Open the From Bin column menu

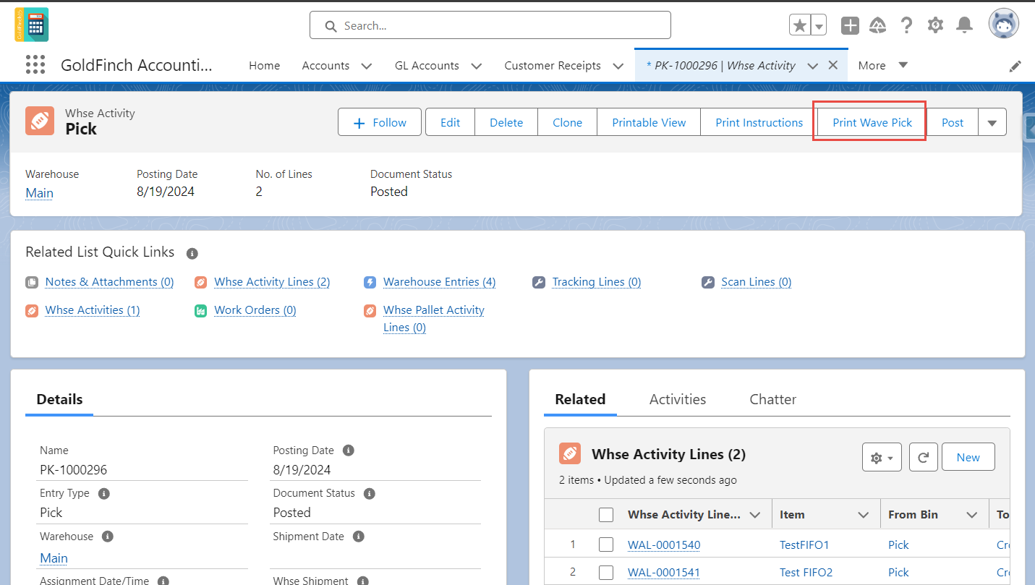(x=971, y=515)
